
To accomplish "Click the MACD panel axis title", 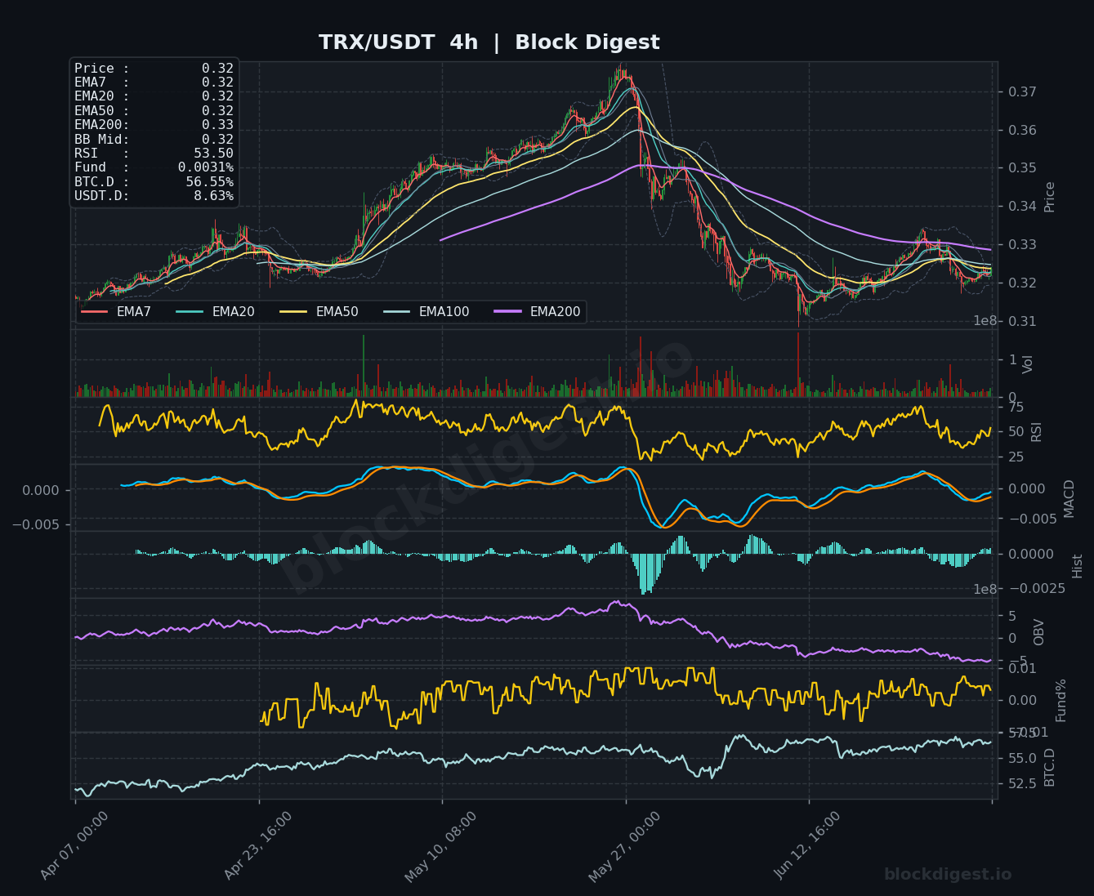I will (x=1069, y=498).
